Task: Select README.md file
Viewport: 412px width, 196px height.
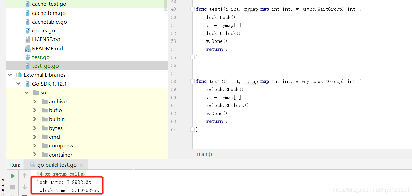Action: (x=47, y=48)
